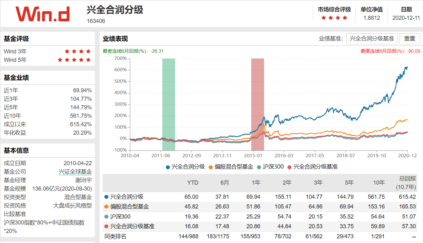Click the investment style 大盘成长风格型

tap(73, 206)
